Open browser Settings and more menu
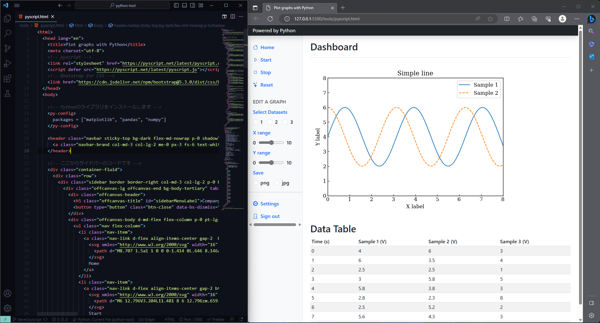This screenshot has width=600, height=323. pyautogui.click(x=577, y=19)
